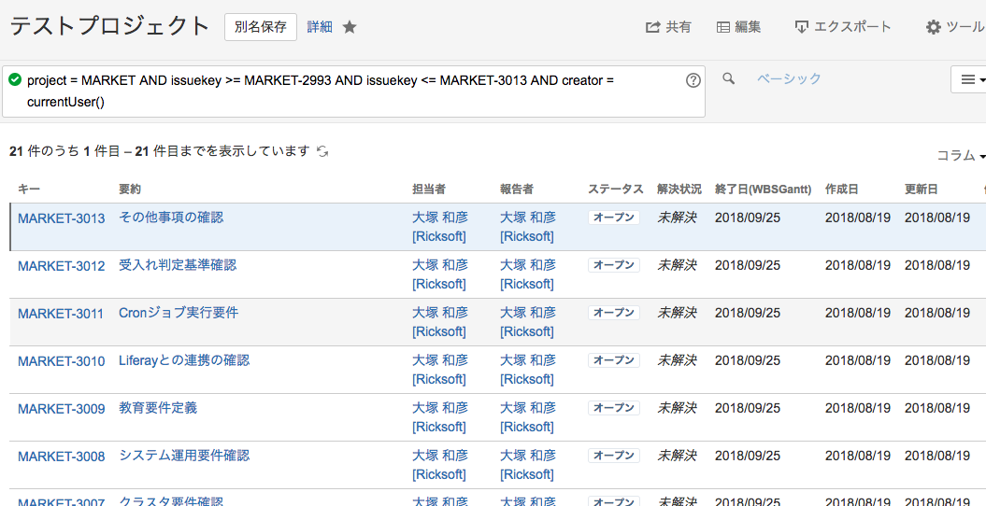Click the JQL syntax help question-mark icon
This screenshot has height=506, width=986.
[x=693, y=80]
